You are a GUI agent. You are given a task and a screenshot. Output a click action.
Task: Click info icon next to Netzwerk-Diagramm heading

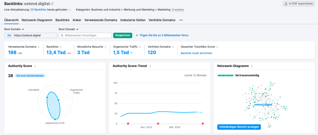click(252, 66)
